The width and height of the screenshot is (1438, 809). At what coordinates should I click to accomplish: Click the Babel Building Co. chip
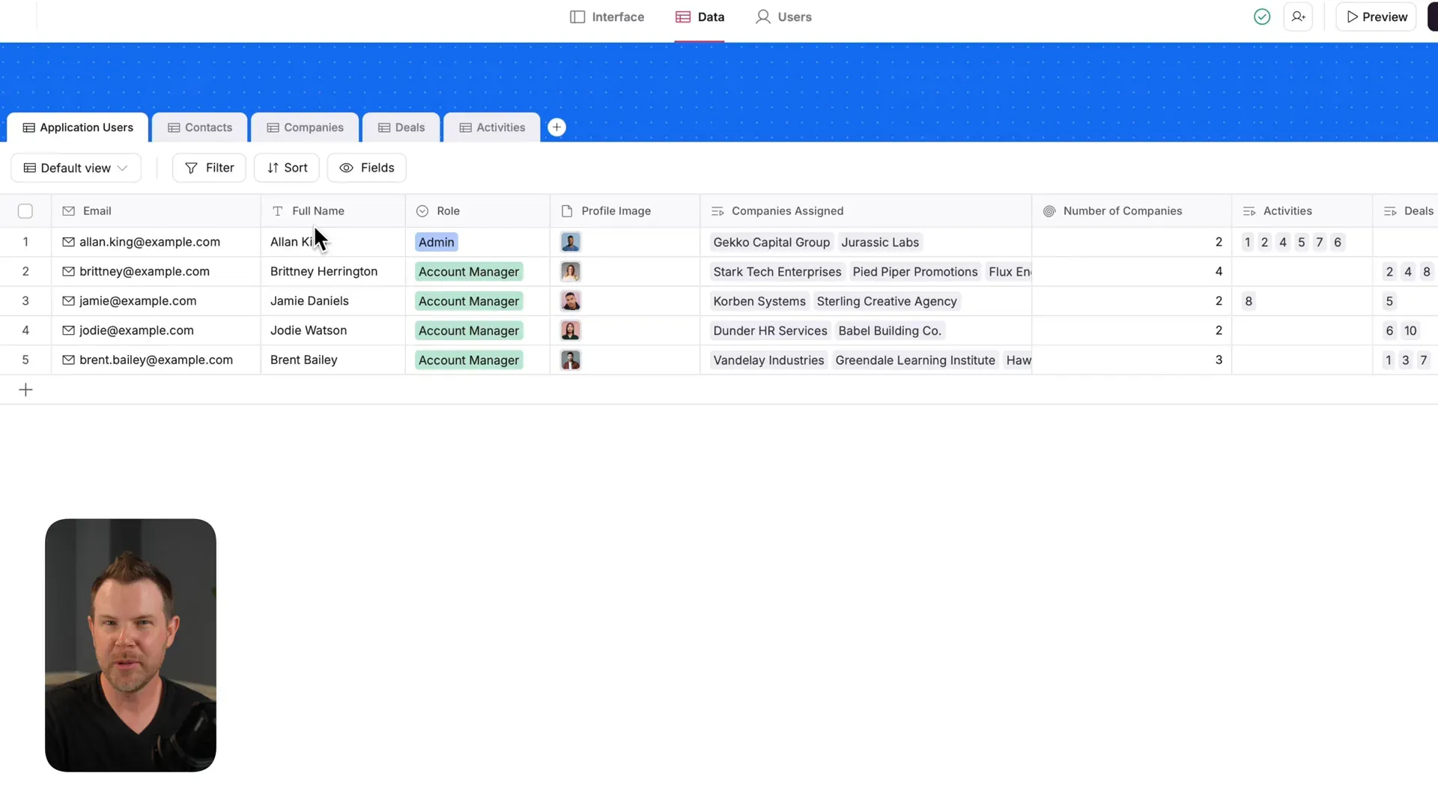pos(890,330)
